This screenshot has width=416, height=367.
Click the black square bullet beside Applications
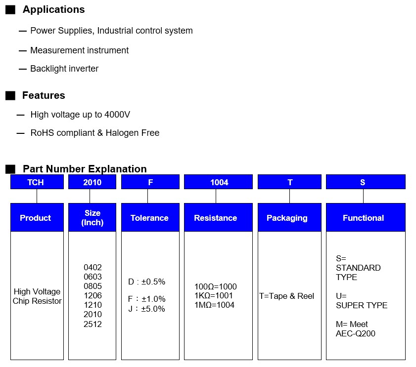[x=10, y=10]
